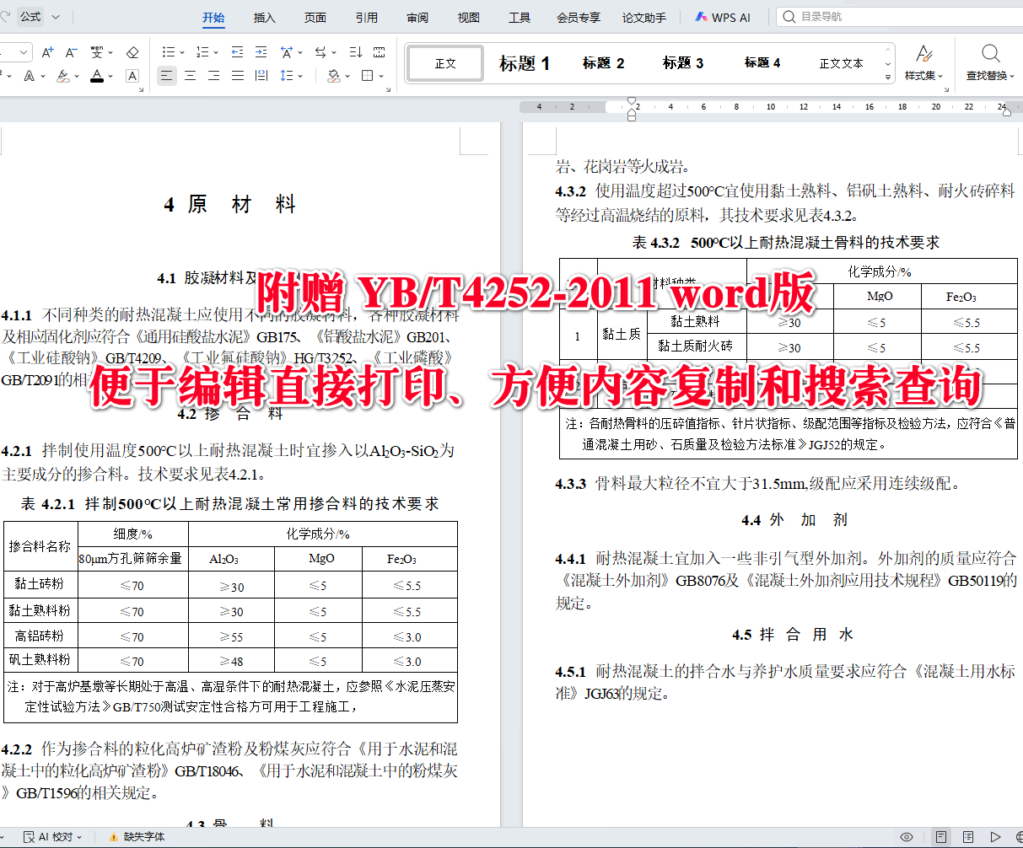Switch to outline view icon

[x=969, y=837]
